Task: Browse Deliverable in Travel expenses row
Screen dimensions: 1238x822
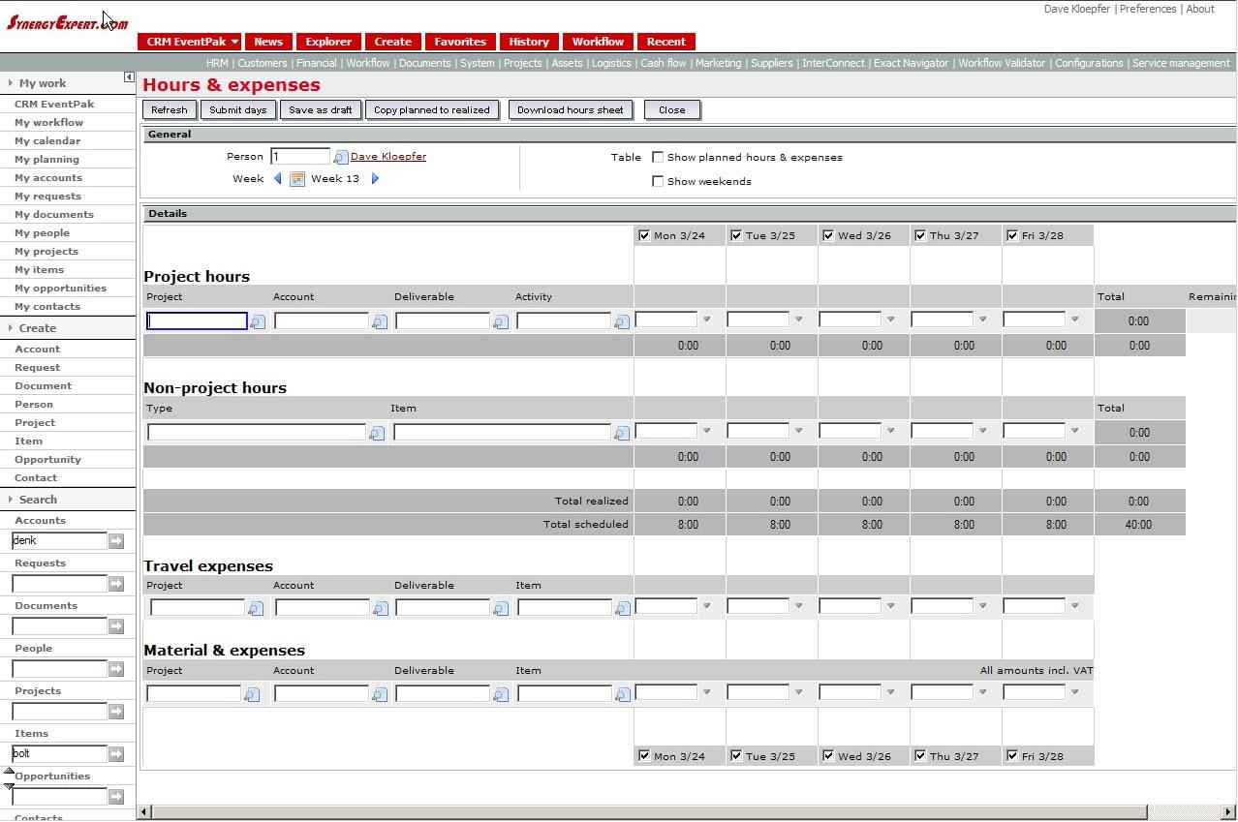Action: tap(501, 608)
